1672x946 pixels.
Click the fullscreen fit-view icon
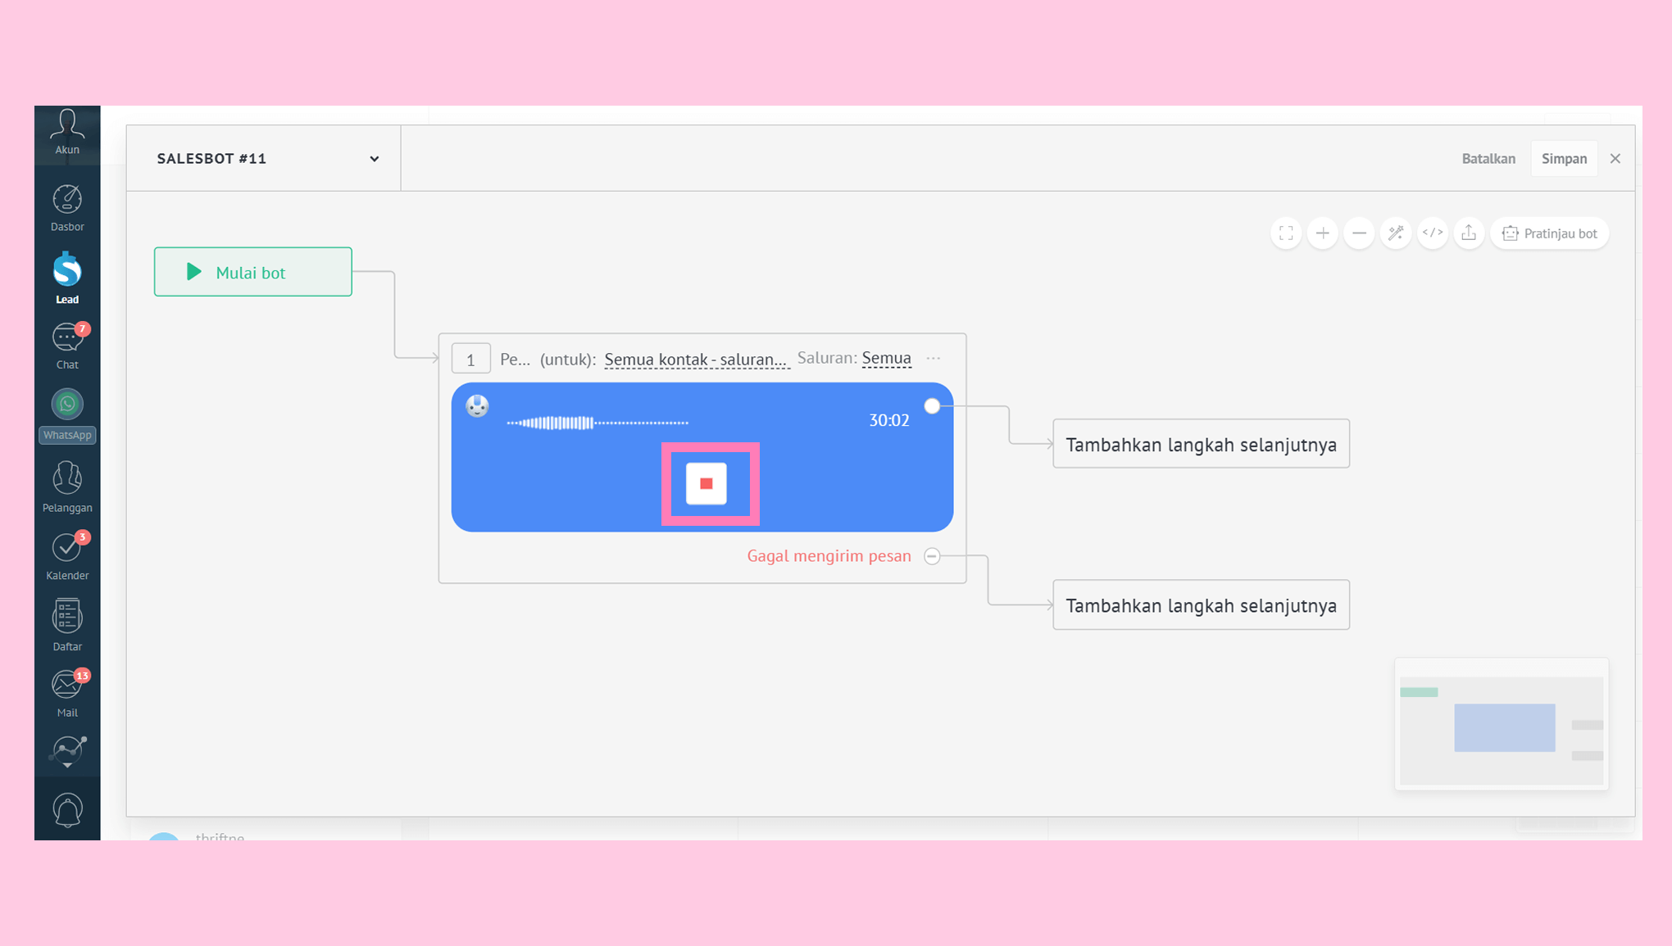pos(1286,233)
